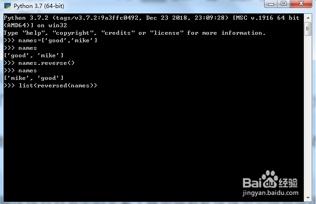Viewport: 316px width, 204px height.
Task: Maximize the Python 3.7 console window
Action: pyautogui.click(x=284, y=4)
